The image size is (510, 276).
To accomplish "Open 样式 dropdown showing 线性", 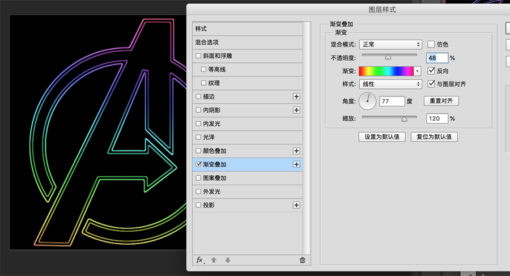I will (x=390, y=84).
